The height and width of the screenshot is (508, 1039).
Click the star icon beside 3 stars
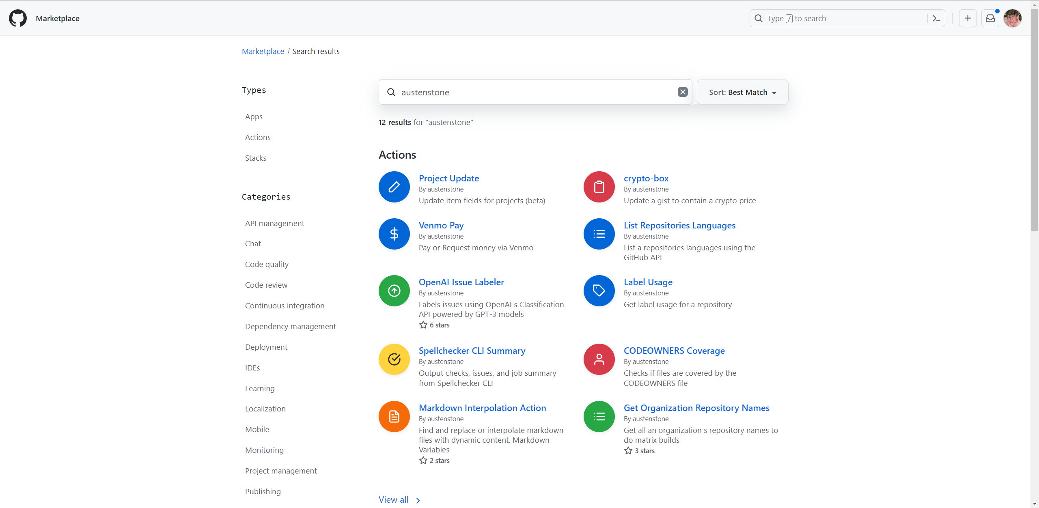[628, 451]
